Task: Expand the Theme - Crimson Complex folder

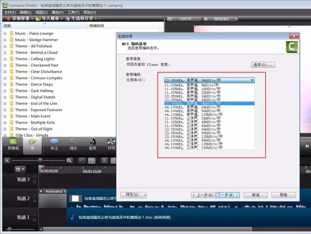Action: coord(5,78)
